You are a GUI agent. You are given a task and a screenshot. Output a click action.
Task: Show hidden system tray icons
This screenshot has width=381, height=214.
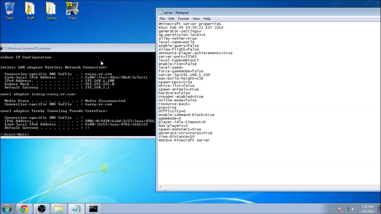coord(333,209)
